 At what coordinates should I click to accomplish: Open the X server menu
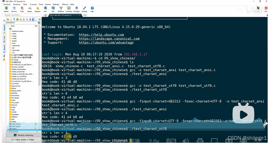tap(33, 4)
